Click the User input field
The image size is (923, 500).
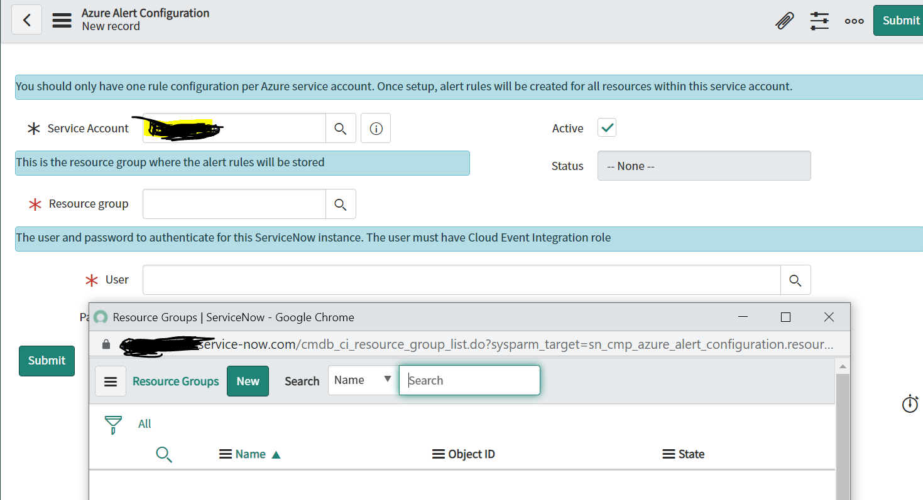(461, 280)
